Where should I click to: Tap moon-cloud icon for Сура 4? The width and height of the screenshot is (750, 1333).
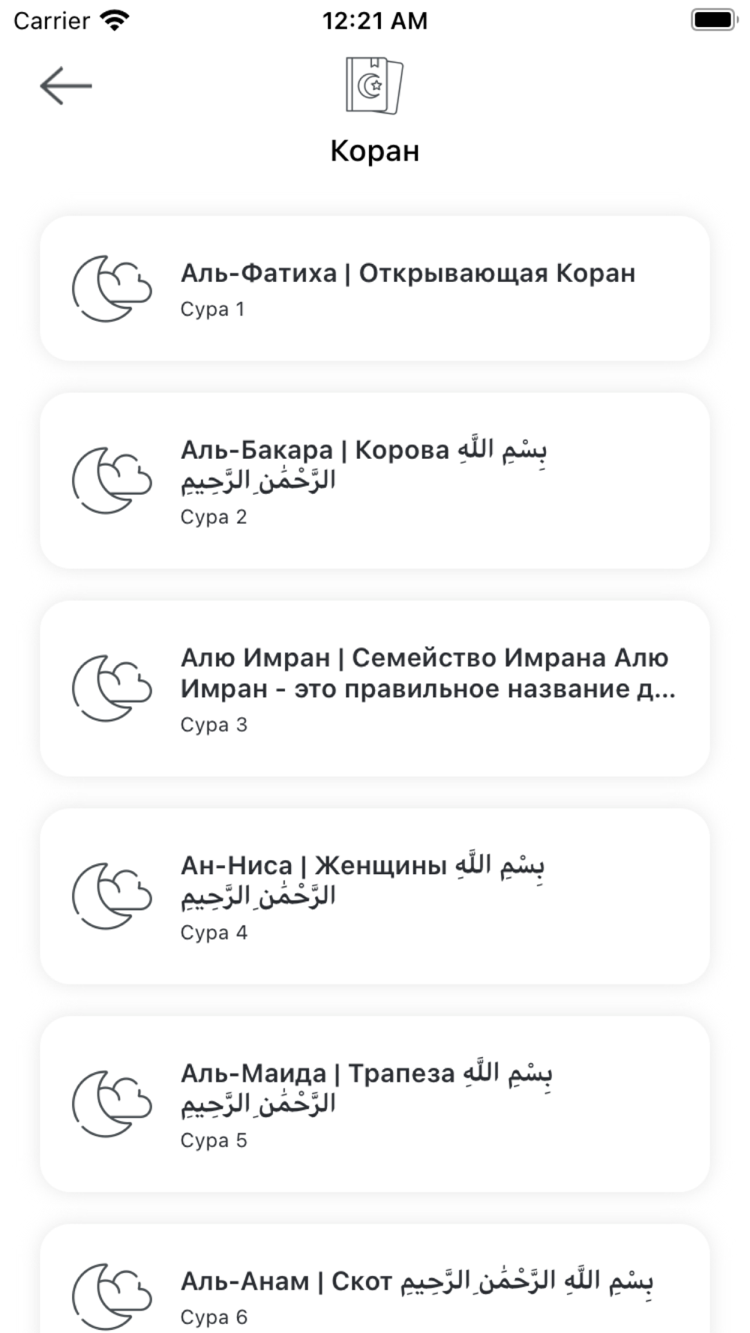[112, 896]
